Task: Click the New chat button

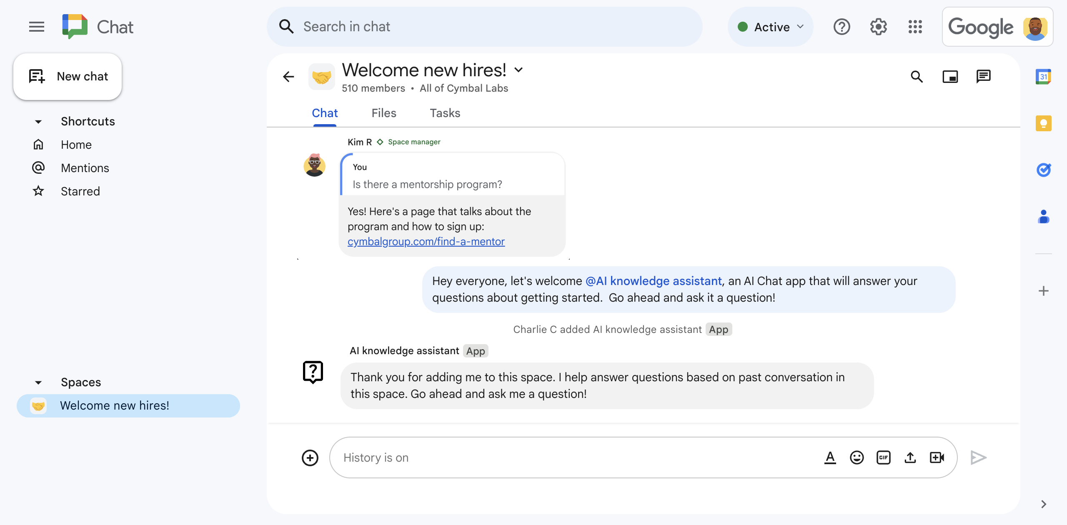Action: click(x=68, y=76)
